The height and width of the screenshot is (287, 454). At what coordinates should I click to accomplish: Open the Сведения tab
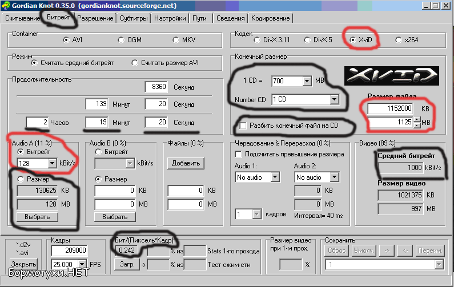(231, 18)
